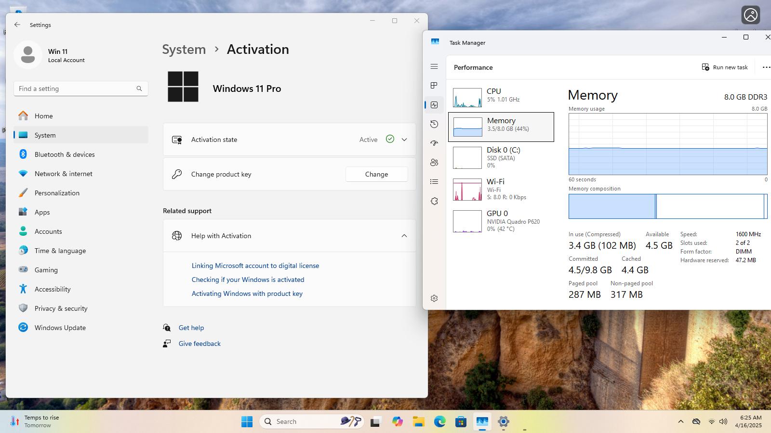This screenshot has width=771, height=433.
Task: Open Startup apps in Task Manager sidebar
Action: click(434, 143)
